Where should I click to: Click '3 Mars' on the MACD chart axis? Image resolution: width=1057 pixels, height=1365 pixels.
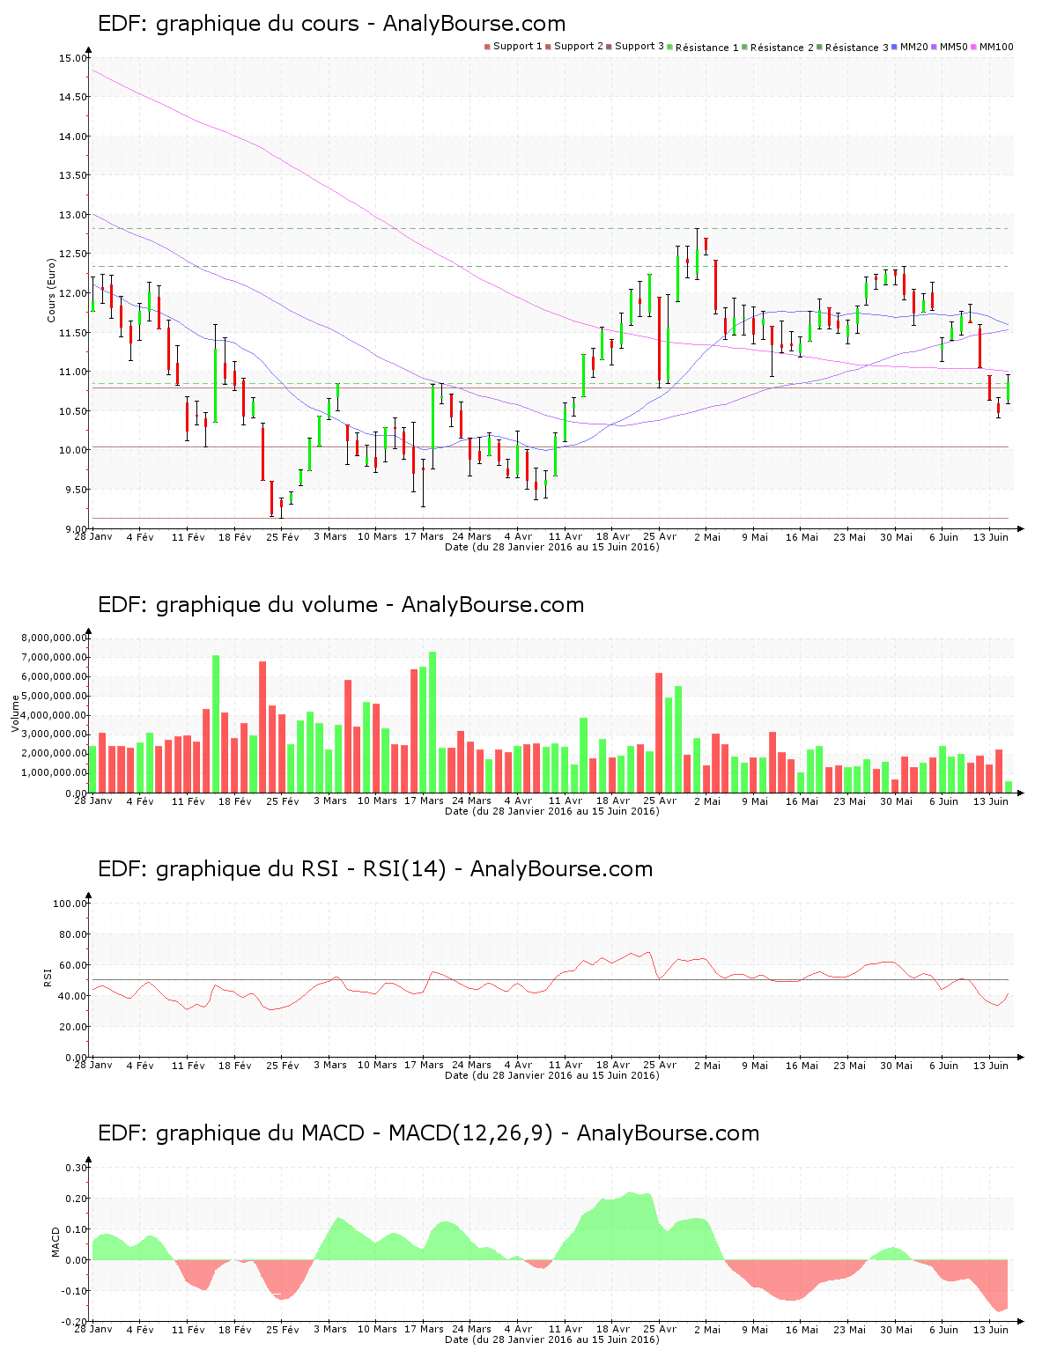pos(329,1330)
